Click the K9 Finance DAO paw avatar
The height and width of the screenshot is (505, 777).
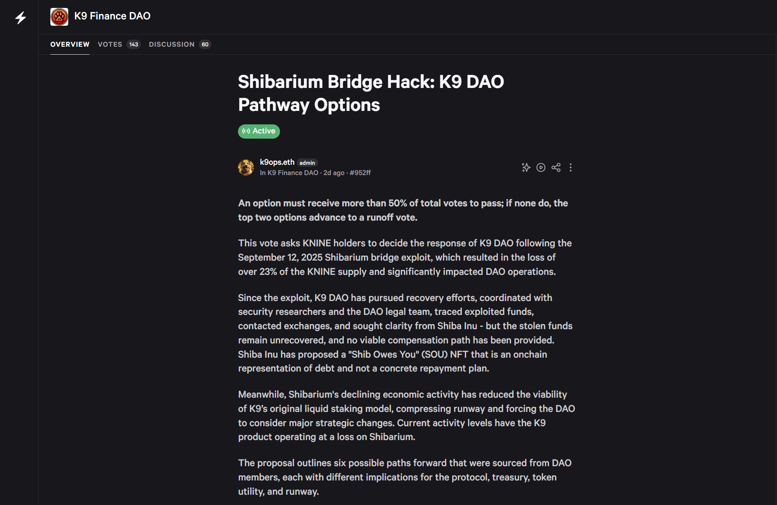[59, 17]
